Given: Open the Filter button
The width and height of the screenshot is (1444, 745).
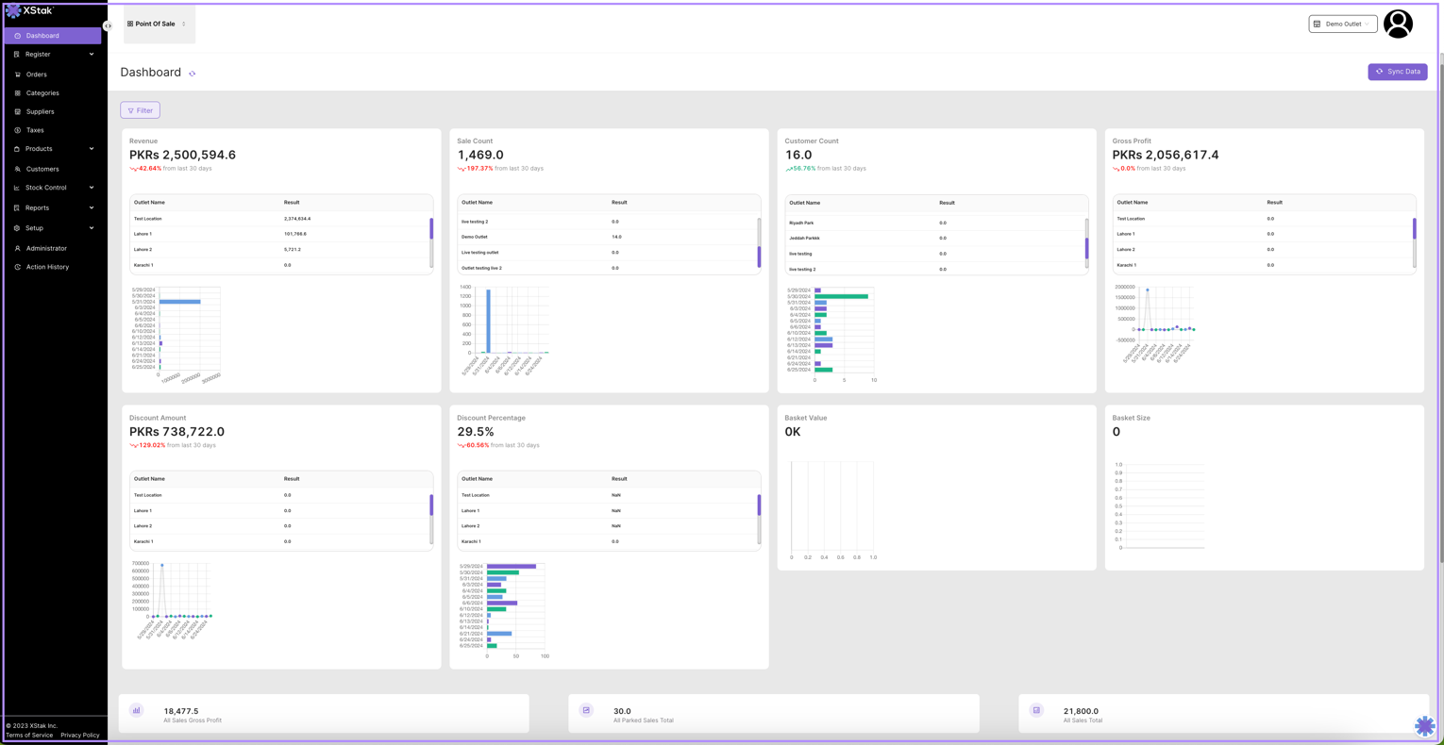Looking at the screenshot, I should tap(140, 110).
